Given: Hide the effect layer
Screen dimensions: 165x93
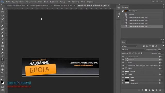Looking at the screenshot, I should coord(123,78).
